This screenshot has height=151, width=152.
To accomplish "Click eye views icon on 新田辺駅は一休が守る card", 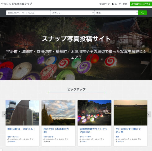I will point(25,139).
